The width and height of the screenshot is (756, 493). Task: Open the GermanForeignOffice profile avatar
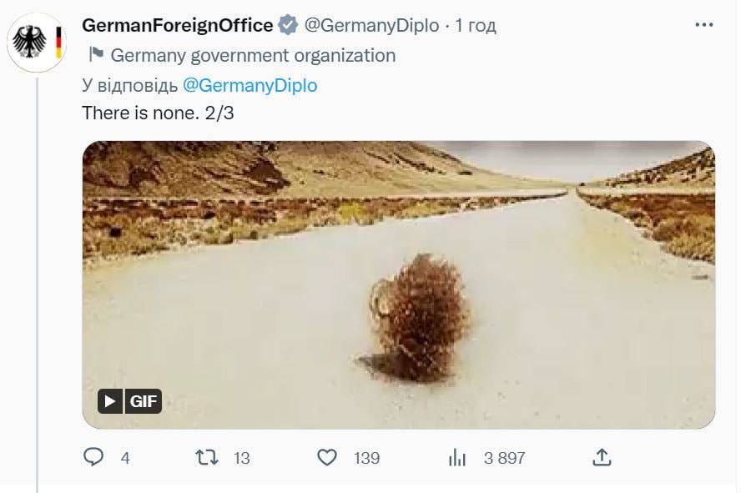(37, 42)
